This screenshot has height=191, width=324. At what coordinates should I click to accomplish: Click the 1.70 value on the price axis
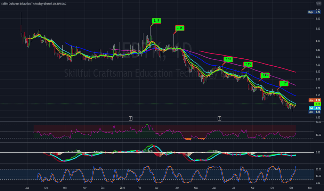tap(318, 88)
